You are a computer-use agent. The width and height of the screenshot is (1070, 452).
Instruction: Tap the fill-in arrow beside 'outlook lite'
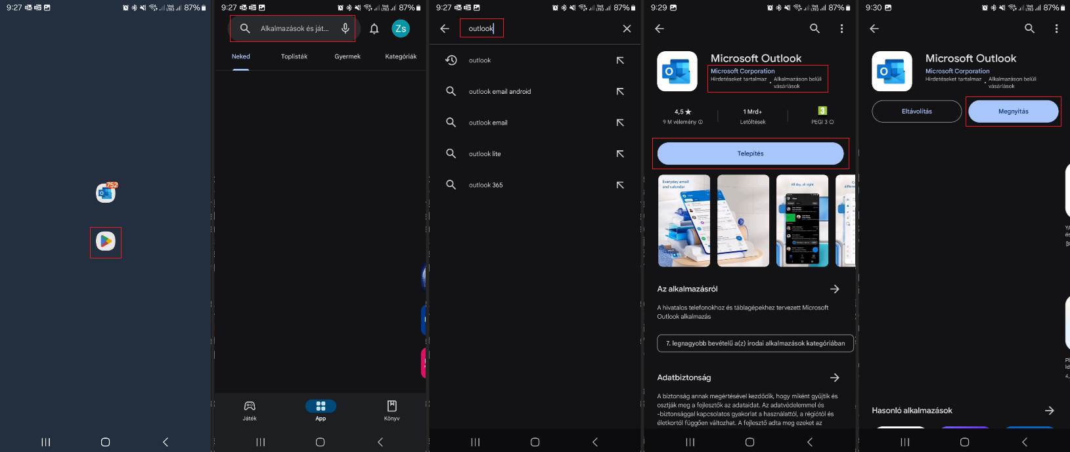pyautogui.click(x=620, y=154)
